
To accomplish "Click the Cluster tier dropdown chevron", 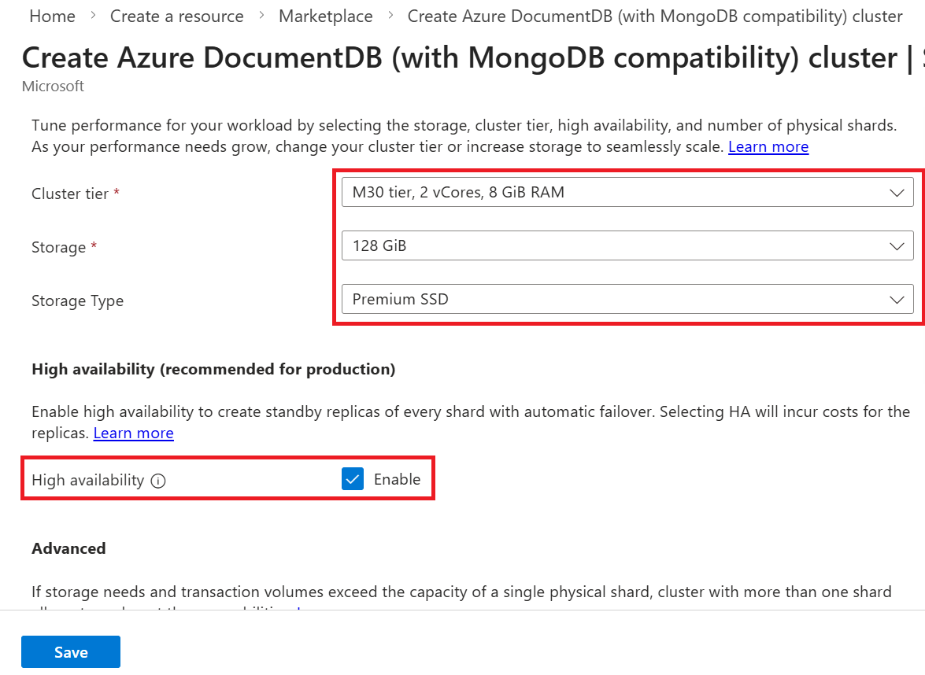I will point(897,192).
